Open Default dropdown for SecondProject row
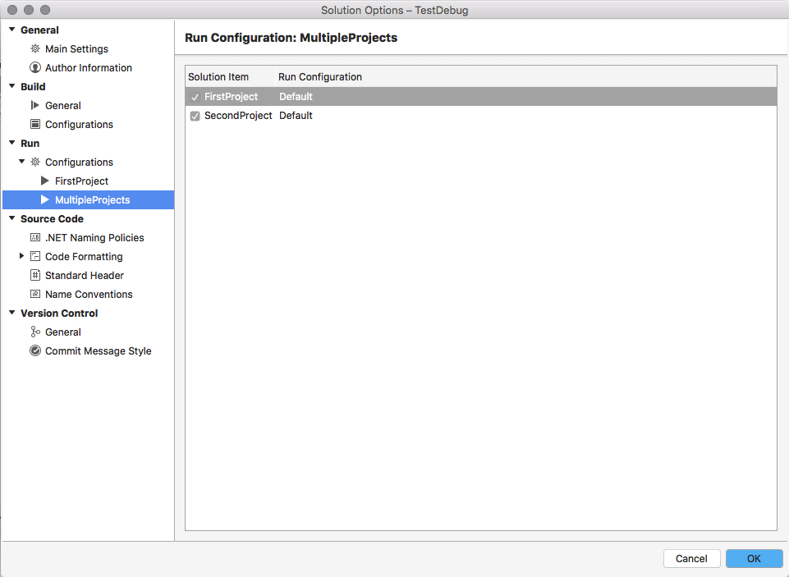 click(296, 115)
